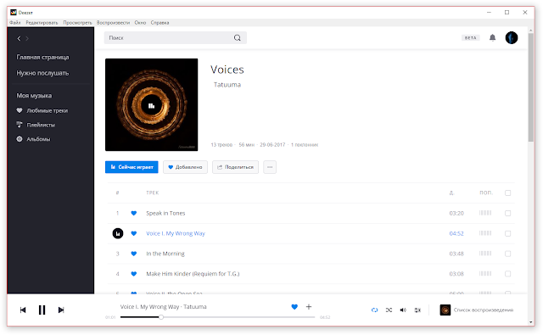Click the Speak in Tones popularity bars
The height and width of the screenshot is (335, 543).
[485, 213]
